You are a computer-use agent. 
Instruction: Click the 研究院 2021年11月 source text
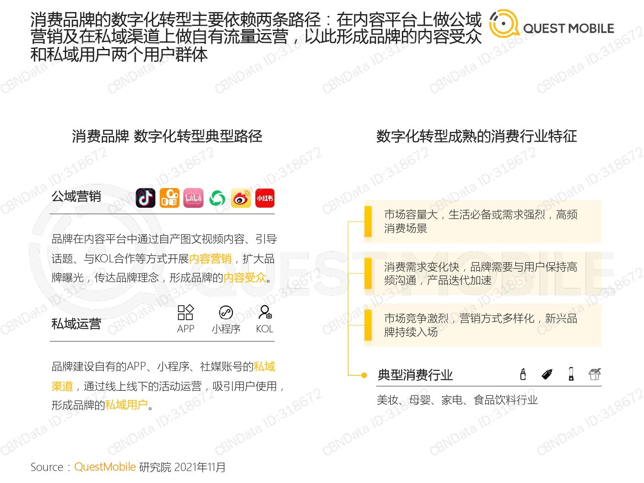click(x=182, y=467)
